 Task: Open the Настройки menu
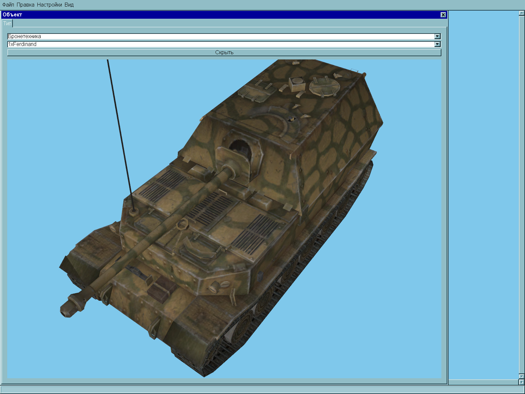pos(50,5)
